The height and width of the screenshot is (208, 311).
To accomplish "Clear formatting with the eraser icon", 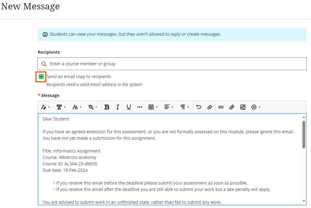I will (x=210, y=107).
